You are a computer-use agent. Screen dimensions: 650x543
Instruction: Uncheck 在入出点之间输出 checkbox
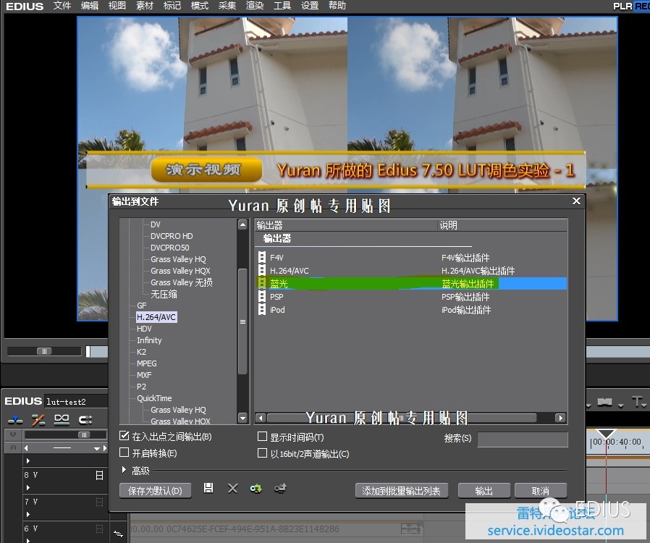tap(124, 437)
